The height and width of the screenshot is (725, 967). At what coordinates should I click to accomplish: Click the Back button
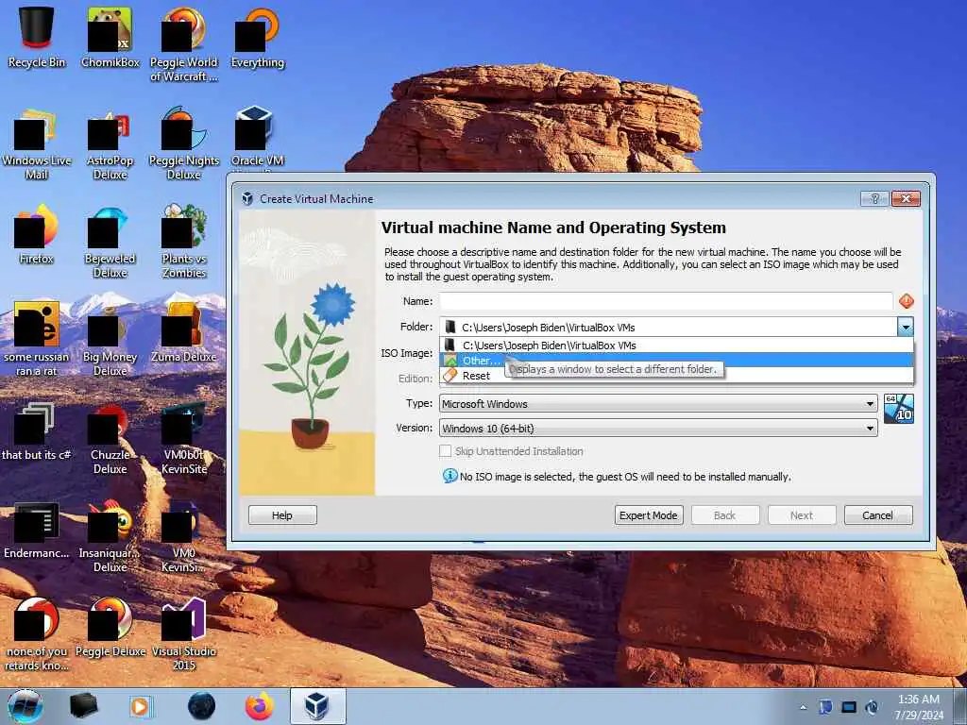click(725, 515)
